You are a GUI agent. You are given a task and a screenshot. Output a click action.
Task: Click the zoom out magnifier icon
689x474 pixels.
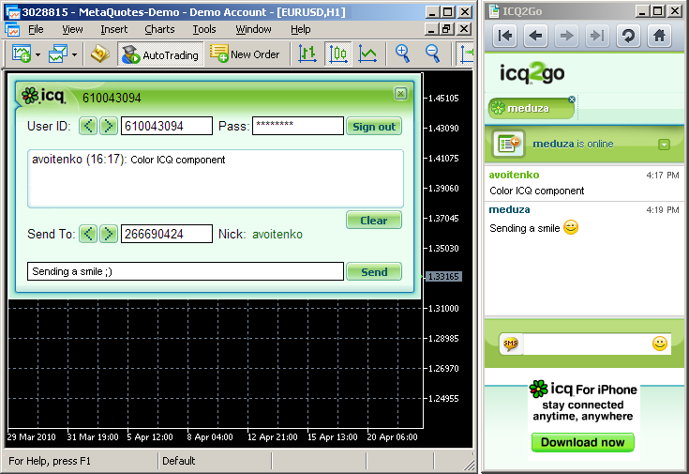[x=433, y=54]
